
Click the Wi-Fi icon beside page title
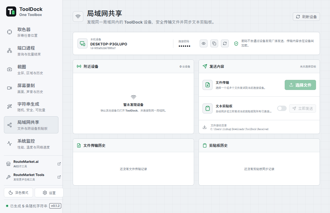point(78,17)
